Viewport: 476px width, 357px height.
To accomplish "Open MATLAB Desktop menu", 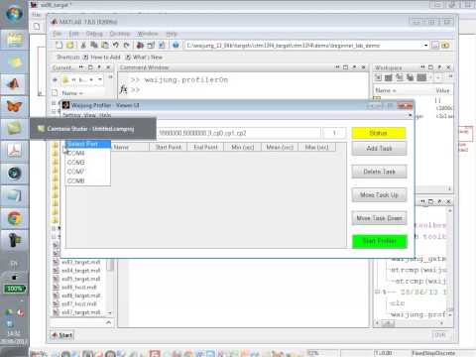I will point(120,34).
